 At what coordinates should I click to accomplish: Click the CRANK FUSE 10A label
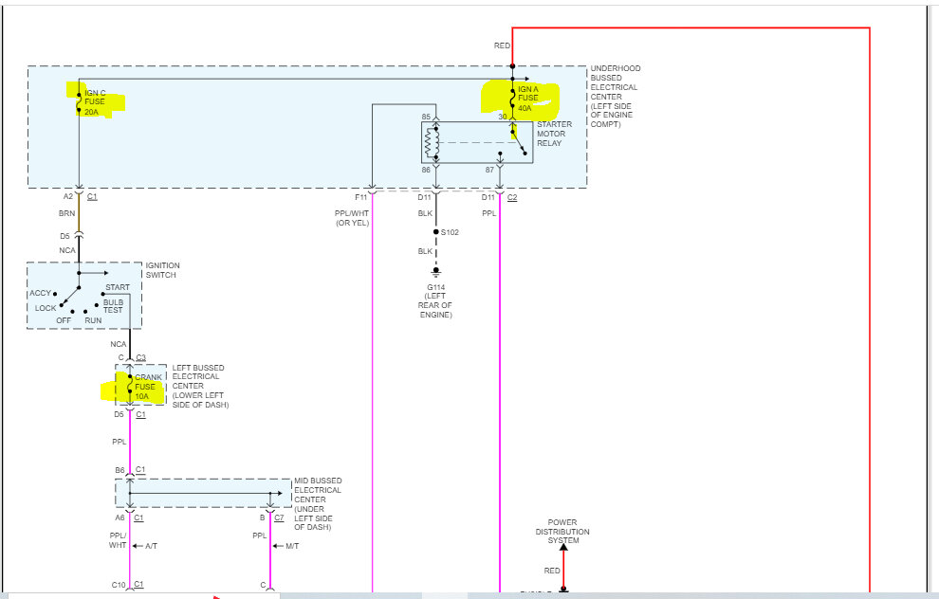(x=148, y=387)
